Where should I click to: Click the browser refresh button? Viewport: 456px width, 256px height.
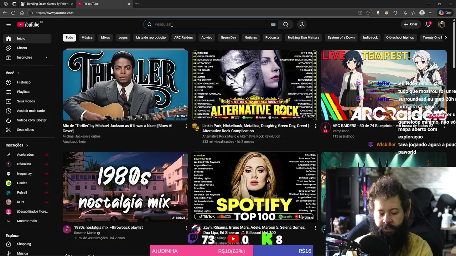coord(13,13)
